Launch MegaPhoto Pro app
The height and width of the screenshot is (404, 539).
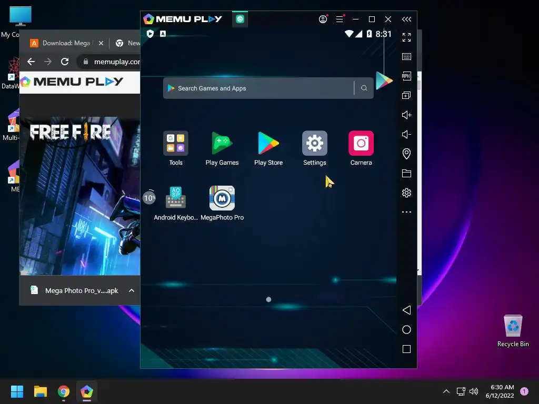pyautogui.click(x=222, y=198)
